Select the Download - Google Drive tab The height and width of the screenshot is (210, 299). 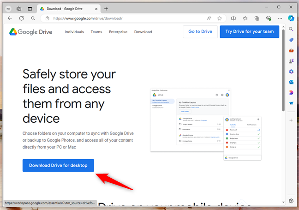tap(69, 9)
